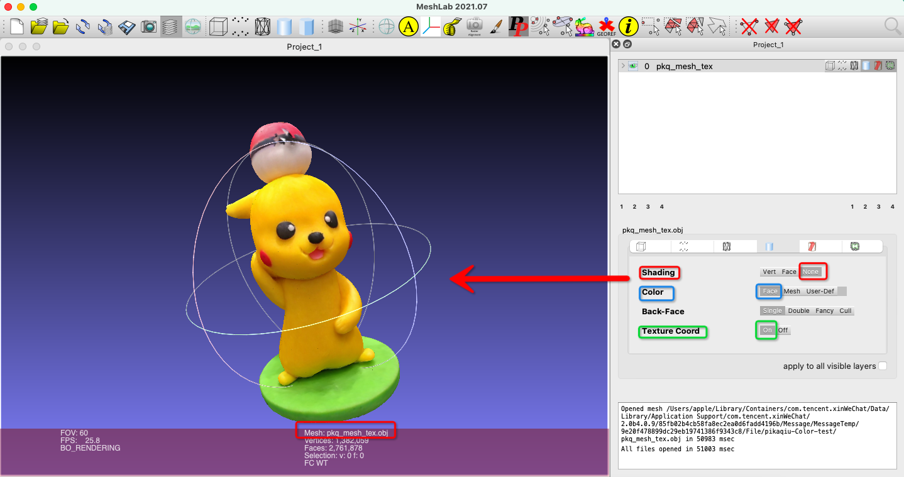Image resolution: width=904 pixels, height=477 pixels.
Task: Activate select connected components tool
Action: (x=695, y=26)
